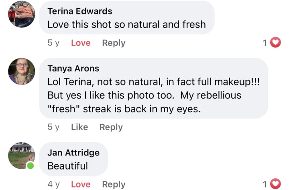The image size is (289, 190).
Task: Click the 5 y timestamp on Terina's comment
Action: point(53,43)
